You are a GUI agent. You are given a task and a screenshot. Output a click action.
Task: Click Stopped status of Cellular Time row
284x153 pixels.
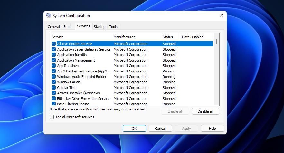point(169,88)
